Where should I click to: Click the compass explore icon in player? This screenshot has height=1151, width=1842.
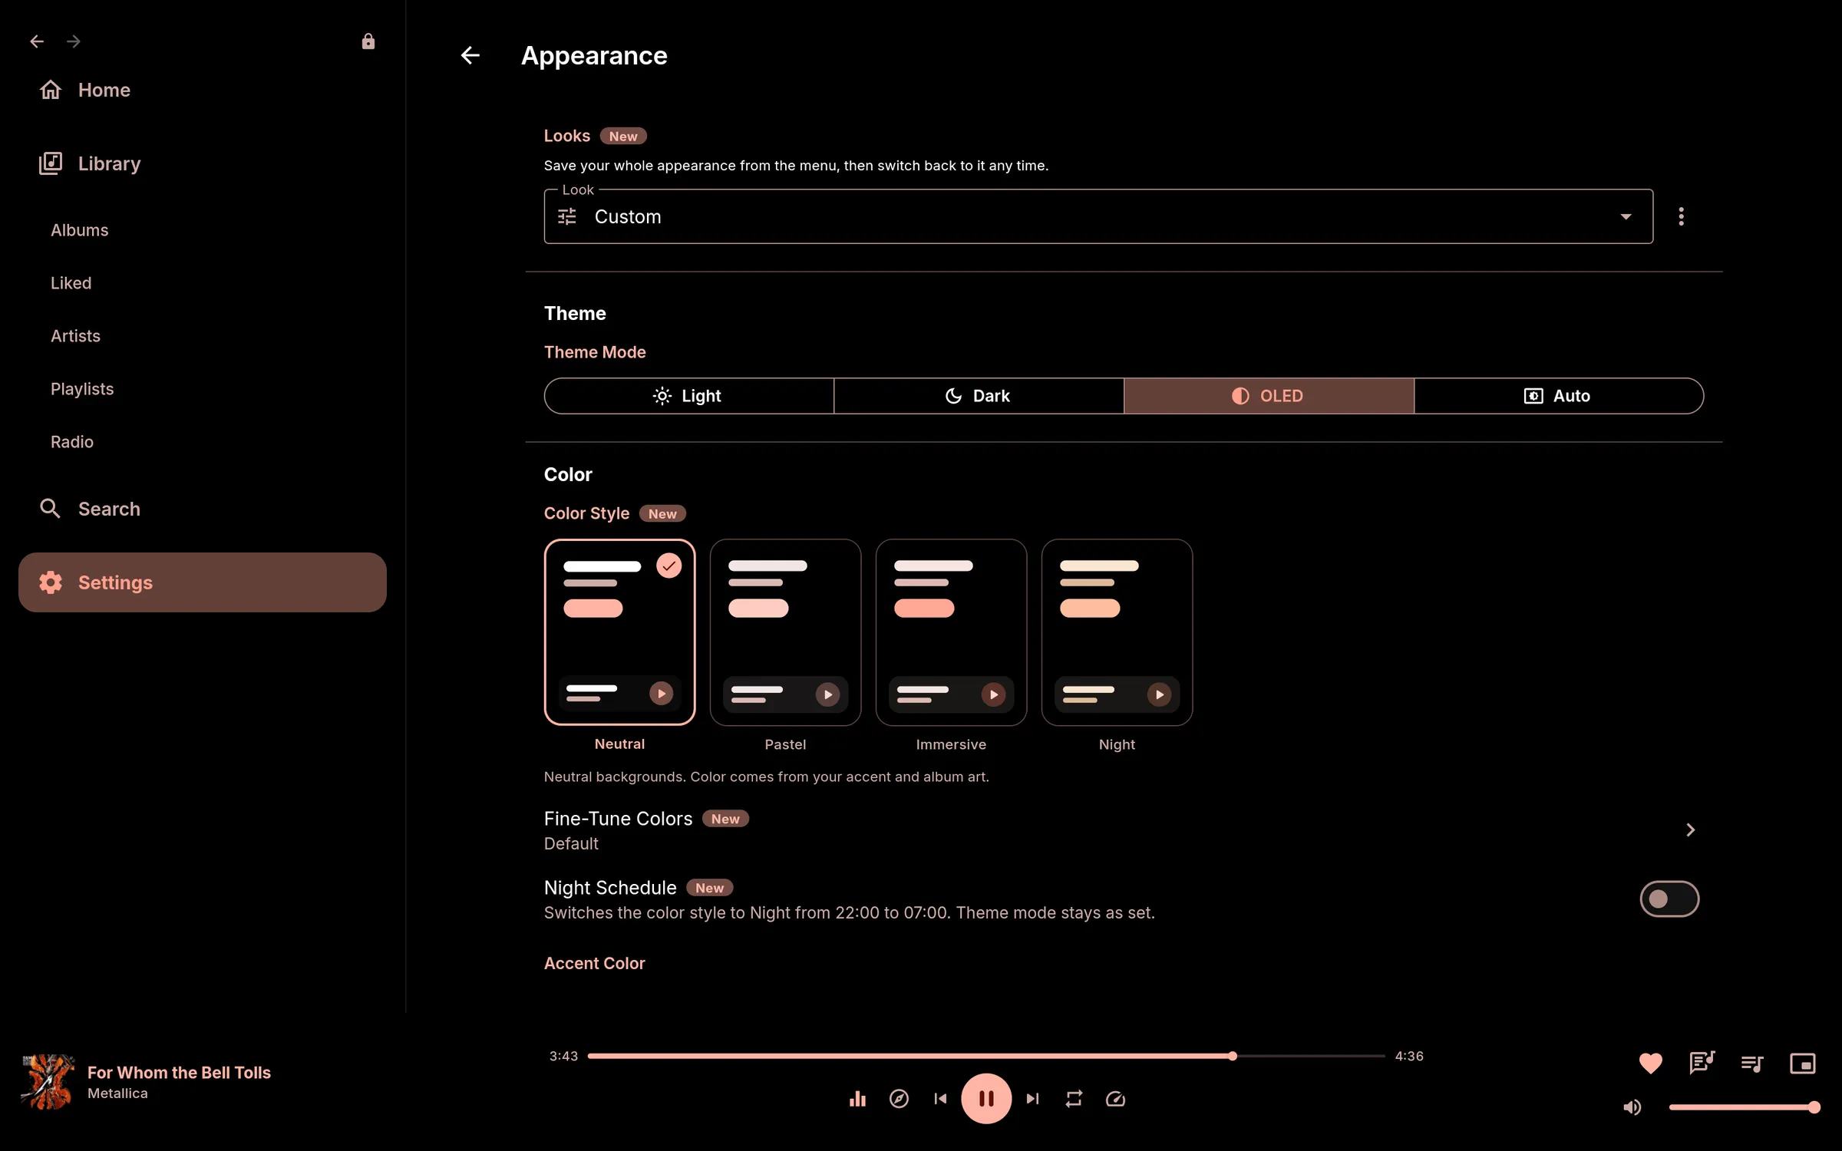coord(899,1099)
